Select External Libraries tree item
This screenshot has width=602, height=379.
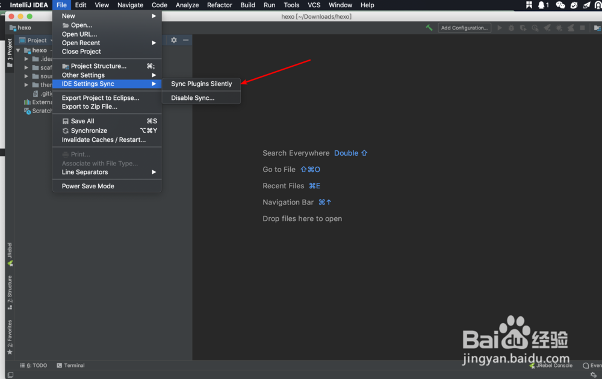pyautogui.click(x=37, y=102)
